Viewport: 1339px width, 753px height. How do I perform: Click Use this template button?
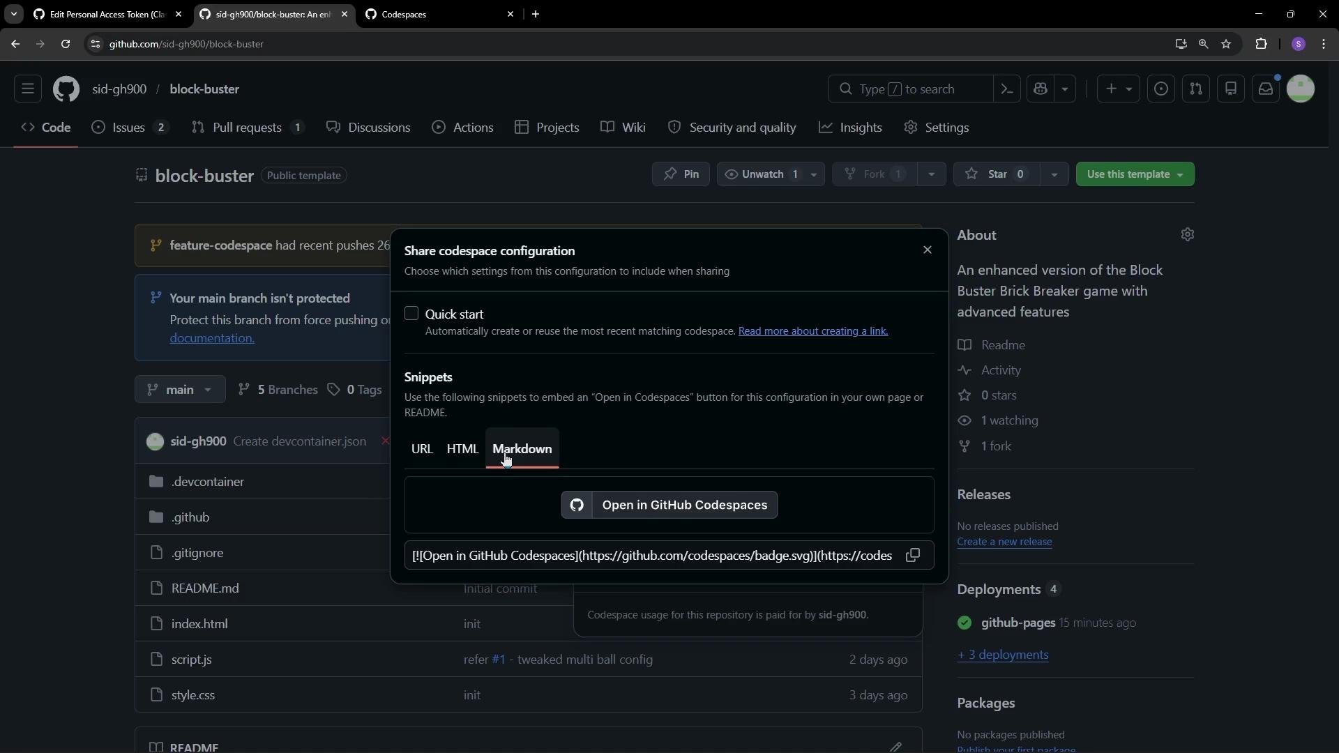pos(1135,174)
